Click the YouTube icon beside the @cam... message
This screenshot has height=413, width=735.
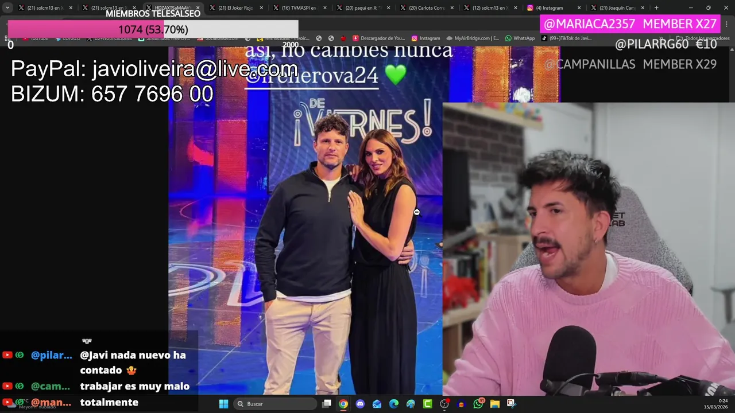pyautogui.click(x=7, y=386)
